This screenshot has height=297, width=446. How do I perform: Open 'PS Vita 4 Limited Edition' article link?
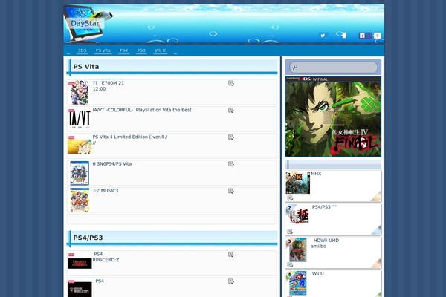129,140
